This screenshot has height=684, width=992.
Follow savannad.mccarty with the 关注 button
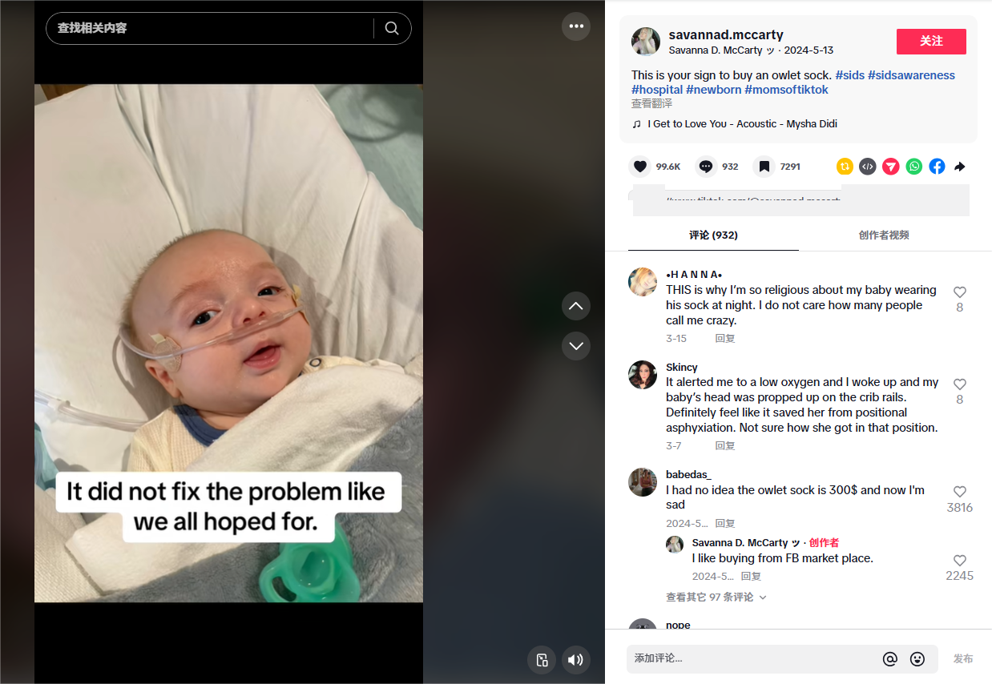pyautogui.click(x=931, y=42)
